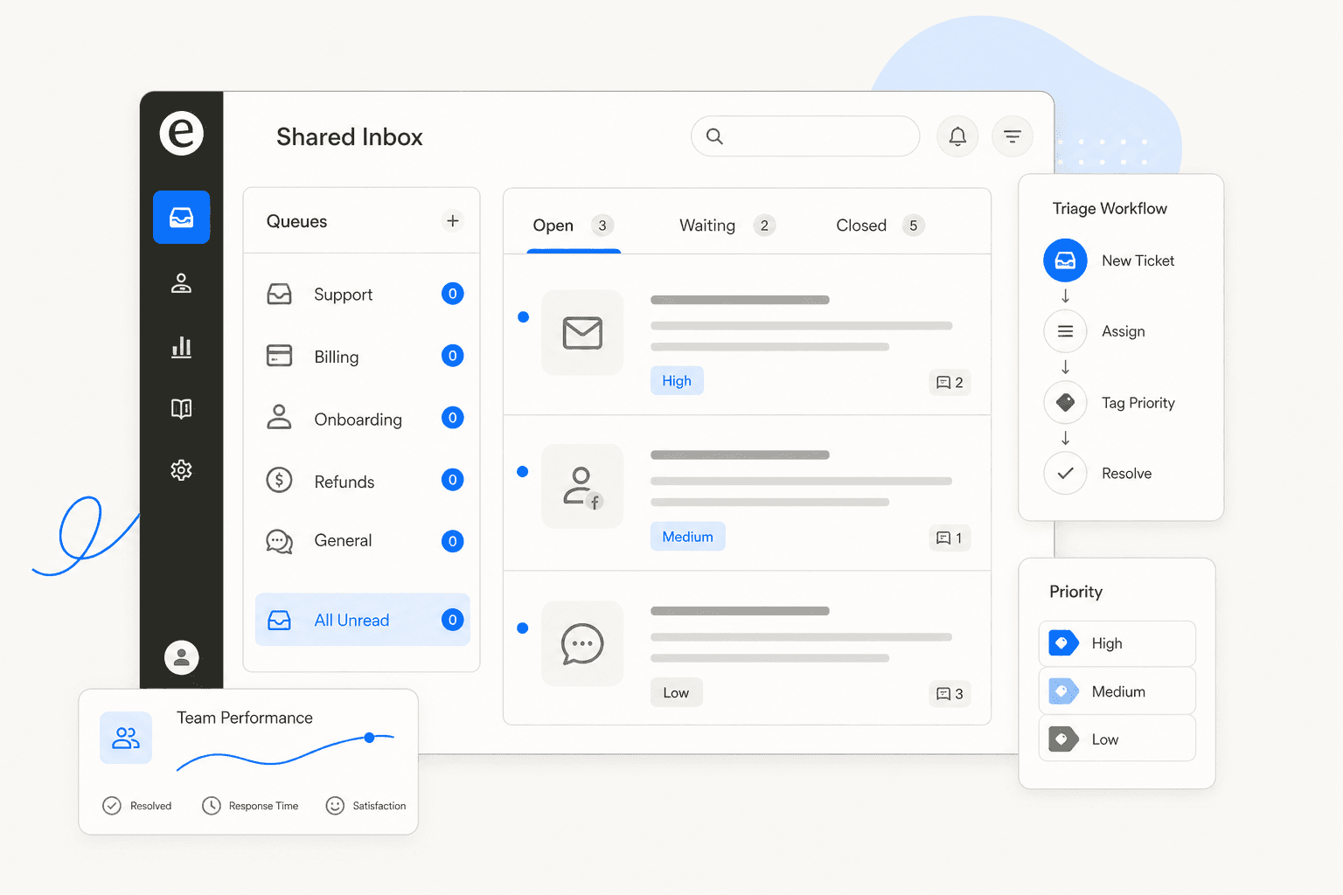Screen dimensions: 1343x895
Task: Click the Low priority tag on ticket
Action: tap(676, 693)
